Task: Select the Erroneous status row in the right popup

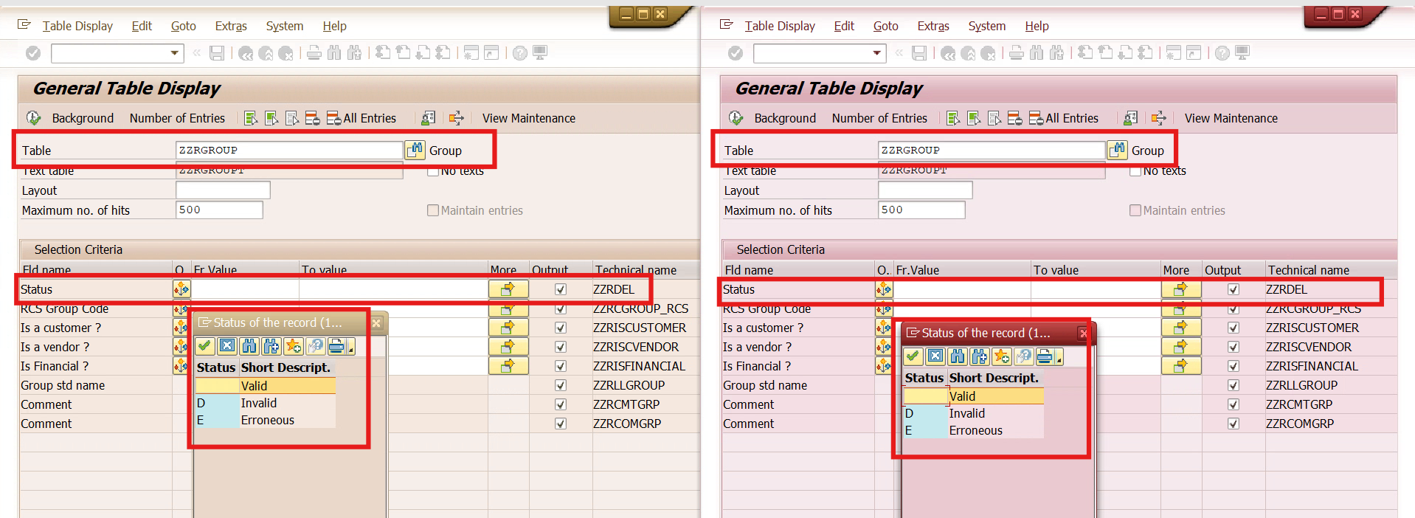Action: tap(975, 430)
